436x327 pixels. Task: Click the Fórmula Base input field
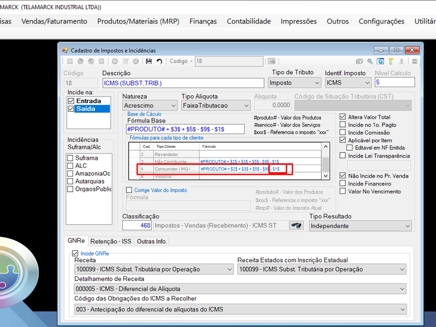[185, 129]
